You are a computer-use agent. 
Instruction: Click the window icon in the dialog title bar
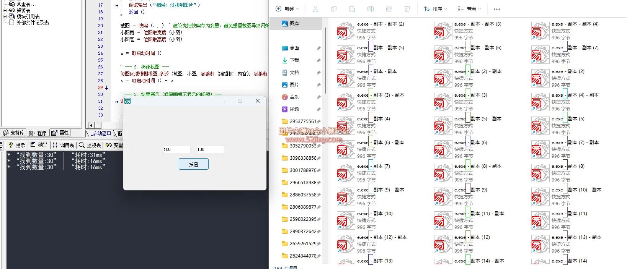(x=128, y=101)
